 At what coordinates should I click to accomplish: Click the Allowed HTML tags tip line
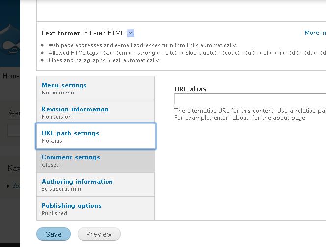(187, 53)
